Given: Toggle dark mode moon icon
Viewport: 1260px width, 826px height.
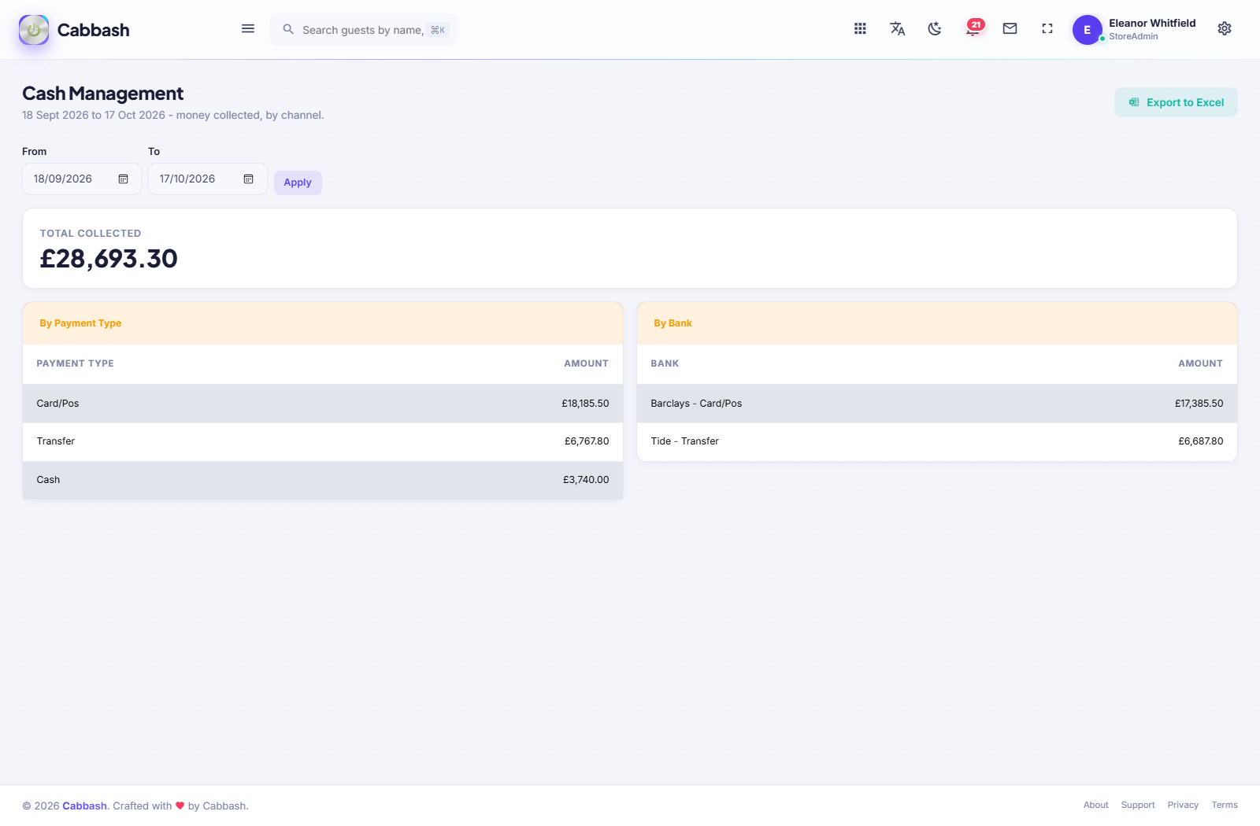Looking at the screenshot, I should tap(934, 28).
